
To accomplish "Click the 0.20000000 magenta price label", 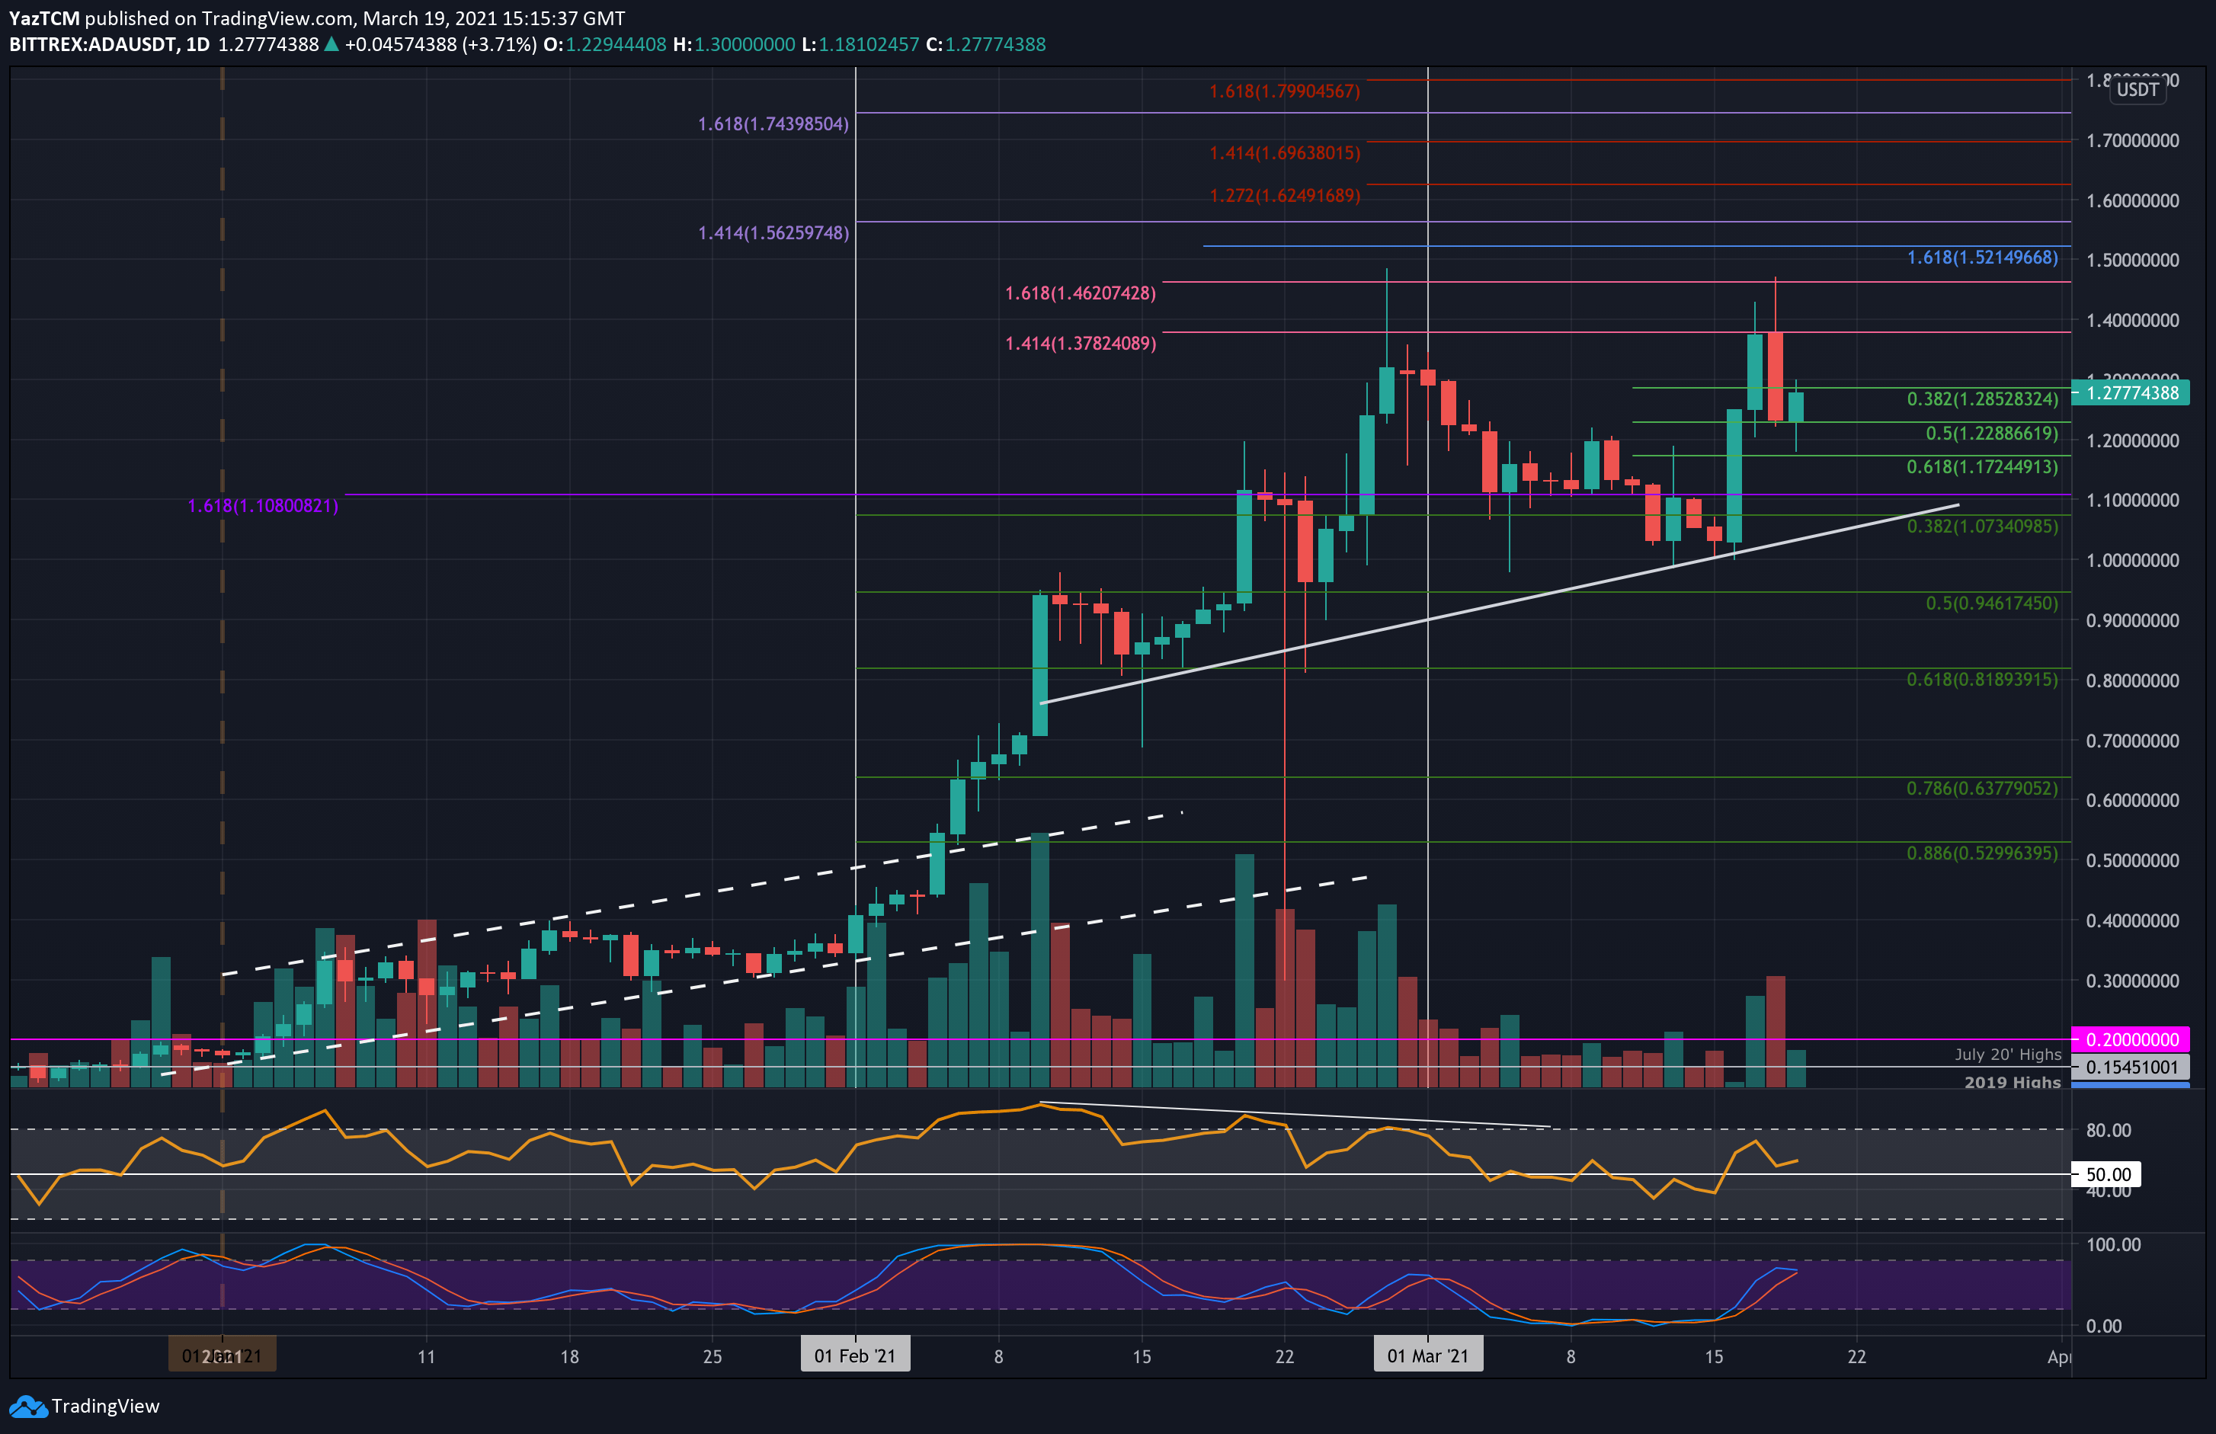I will coord(2131,1039).
